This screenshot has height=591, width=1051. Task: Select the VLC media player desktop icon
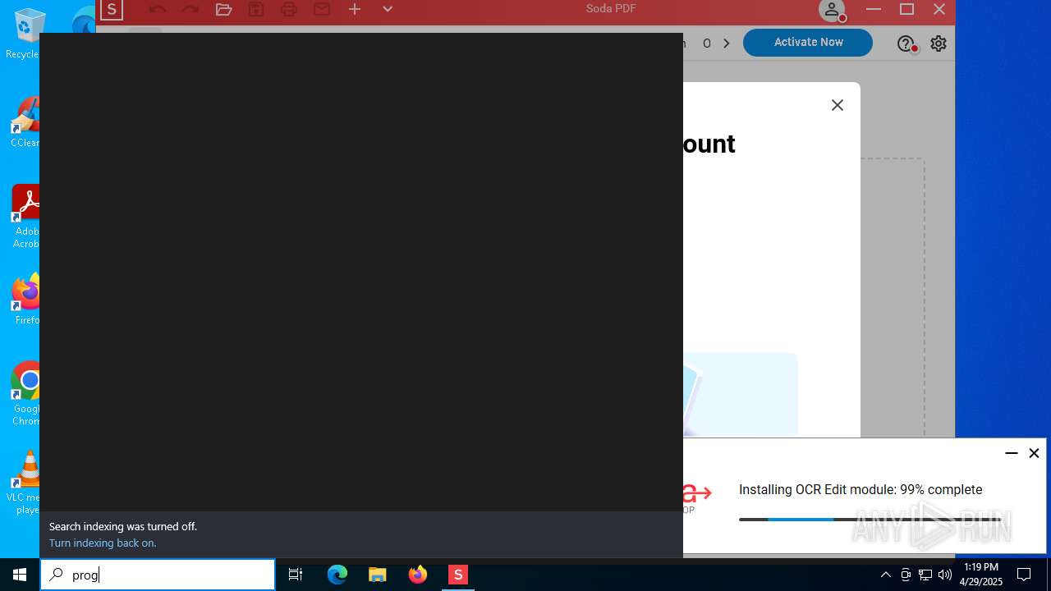(25, 483)
